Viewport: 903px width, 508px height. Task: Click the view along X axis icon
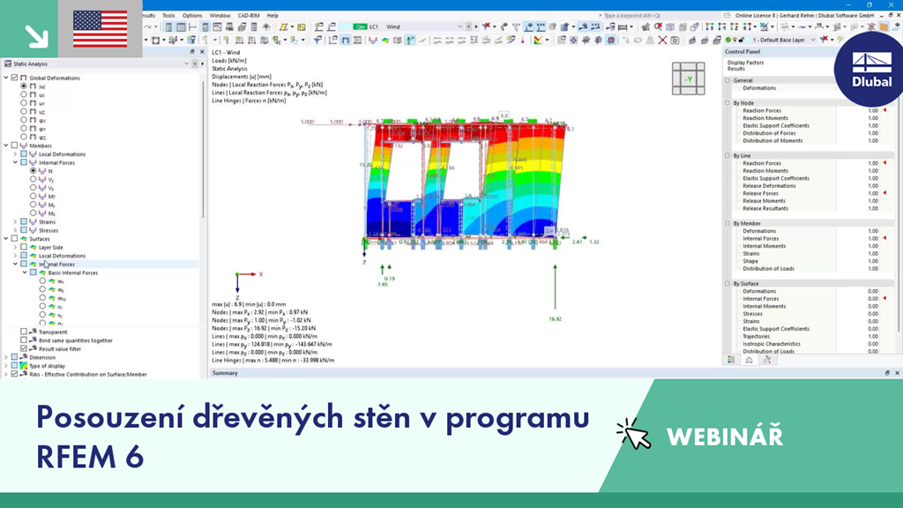(x=710, y=26)
